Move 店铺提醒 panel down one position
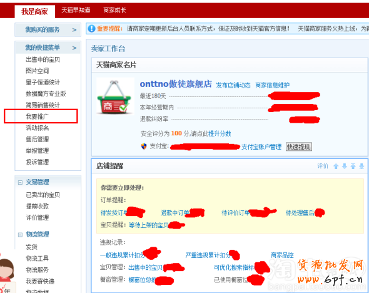369x293 pixels. pyautogui.click(x=345, y=167)
